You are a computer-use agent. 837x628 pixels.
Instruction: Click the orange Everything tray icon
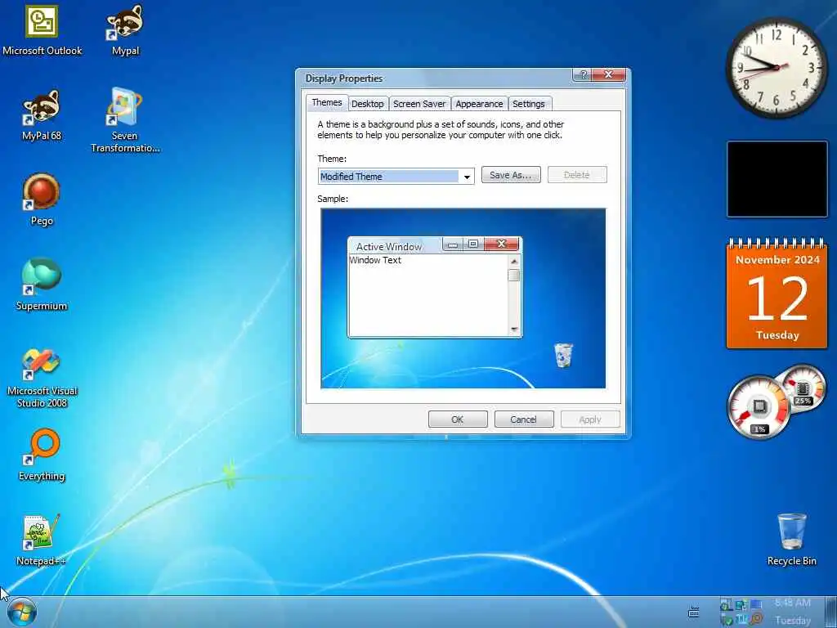pos(756,620)
